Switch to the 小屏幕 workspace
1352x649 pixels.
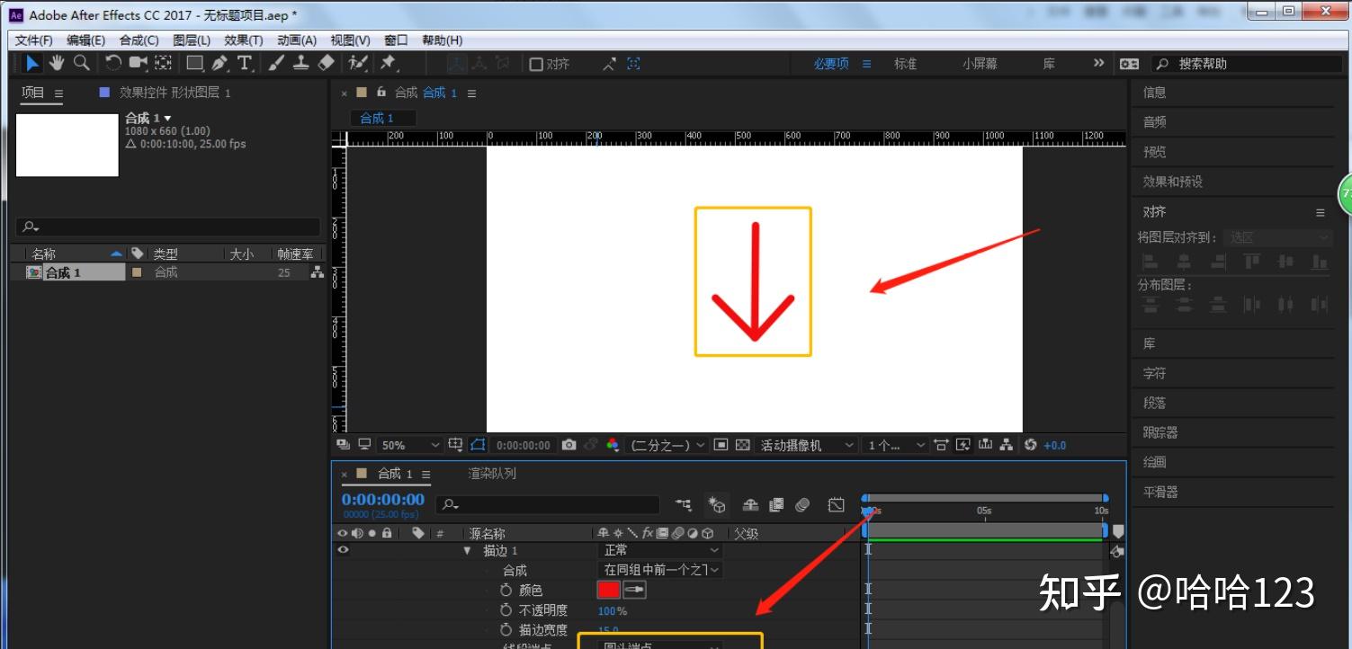point(980,64)
